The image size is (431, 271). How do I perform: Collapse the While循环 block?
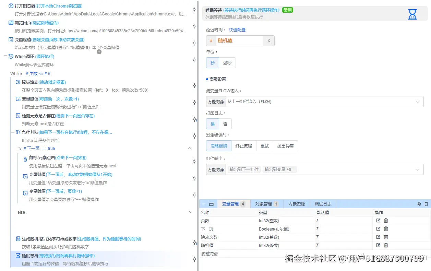tap(5, 56)
